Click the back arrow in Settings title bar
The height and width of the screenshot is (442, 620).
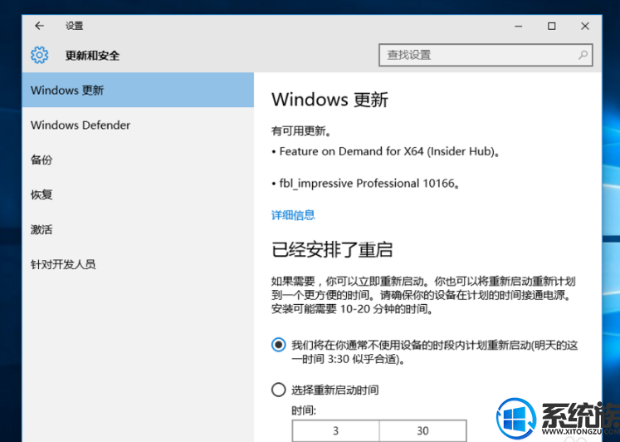coord(39,26)
